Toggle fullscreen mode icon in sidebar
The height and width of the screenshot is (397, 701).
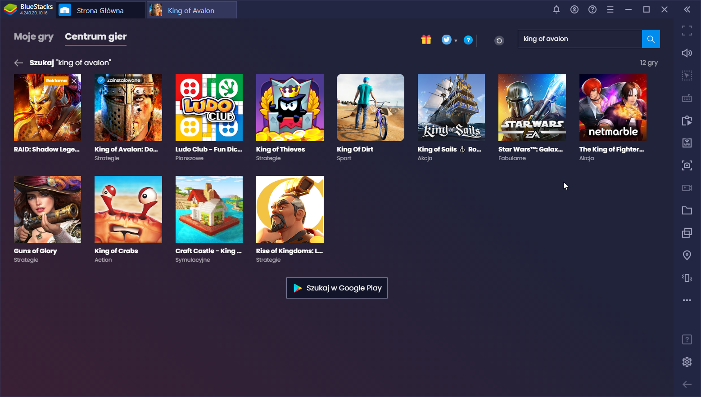point(687,31)
